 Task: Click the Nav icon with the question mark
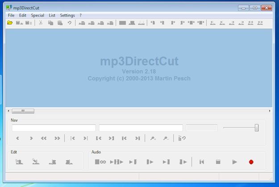pos(182,138)
